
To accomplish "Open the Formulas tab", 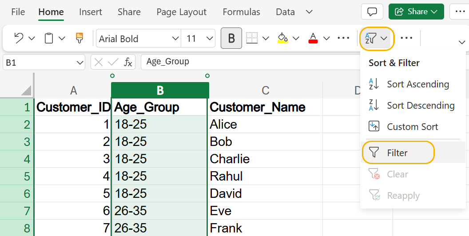I will tap(241, 12).
